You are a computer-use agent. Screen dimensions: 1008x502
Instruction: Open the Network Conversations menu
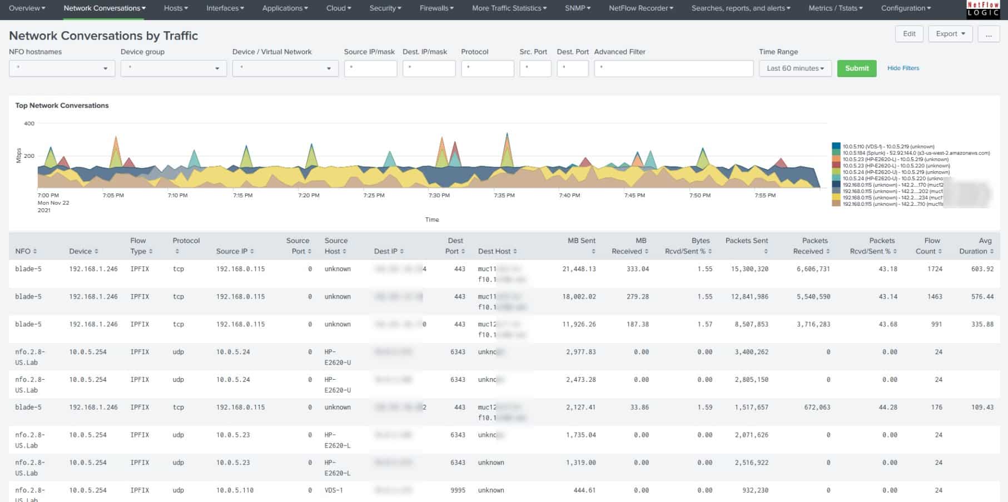pos(105,8)
